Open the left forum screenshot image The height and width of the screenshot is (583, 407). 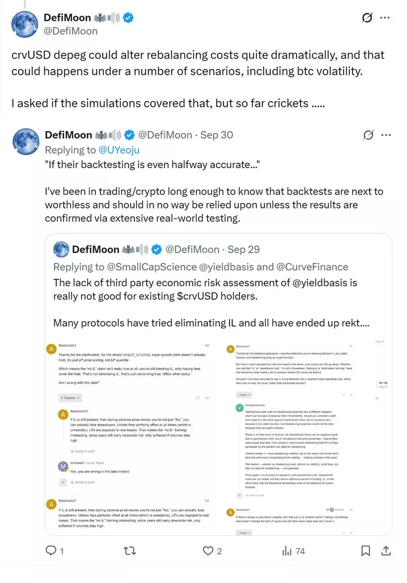132,436
